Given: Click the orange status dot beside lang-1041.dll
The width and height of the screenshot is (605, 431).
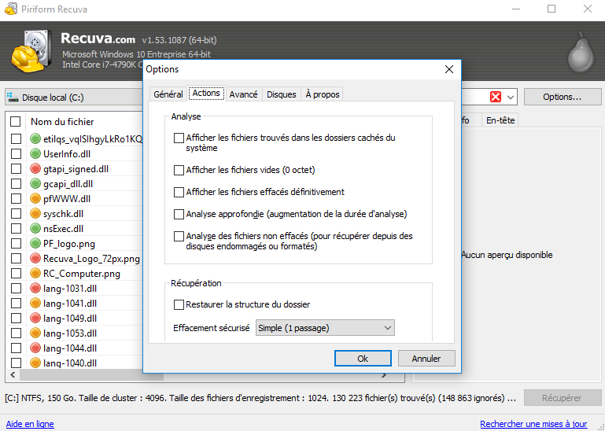Looking at the screenshot, I should pos(35,304).
